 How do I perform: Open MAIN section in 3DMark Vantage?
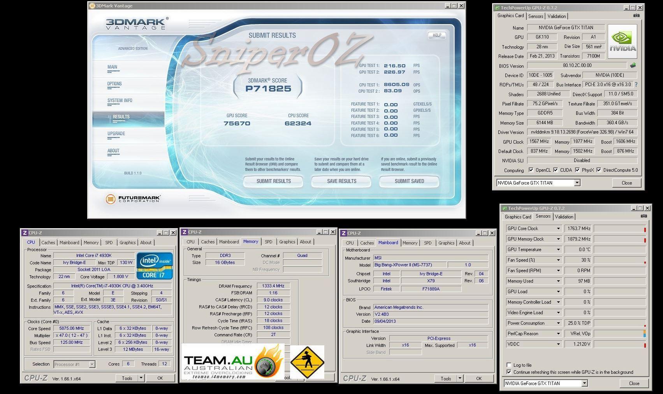click(113, 67)
